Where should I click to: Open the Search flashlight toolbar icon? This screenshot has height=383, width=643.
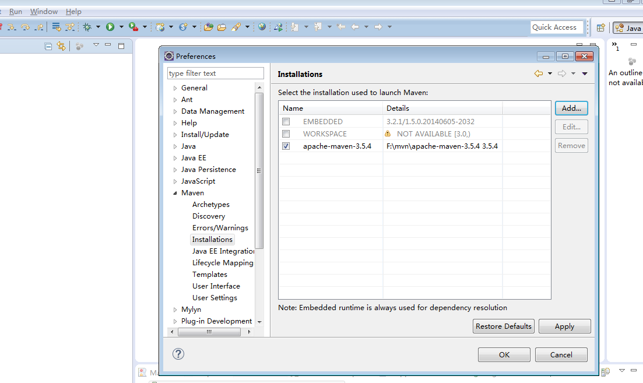click(236, 27)
